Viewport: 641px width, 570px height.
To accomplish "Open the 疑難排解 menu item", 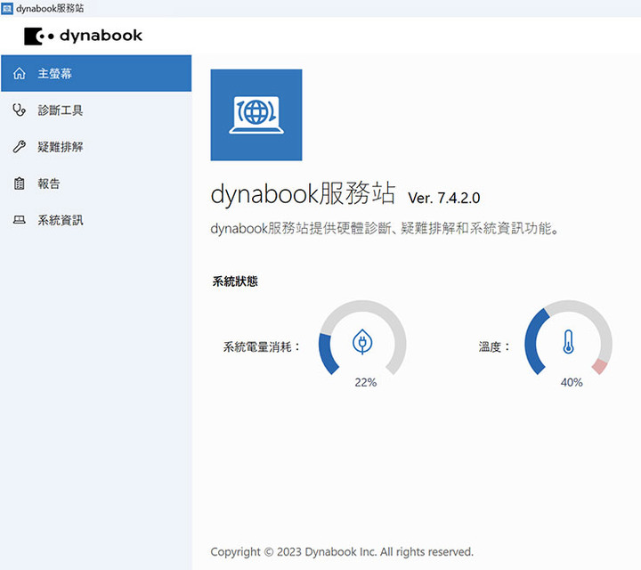I will [x=96, y=147].
